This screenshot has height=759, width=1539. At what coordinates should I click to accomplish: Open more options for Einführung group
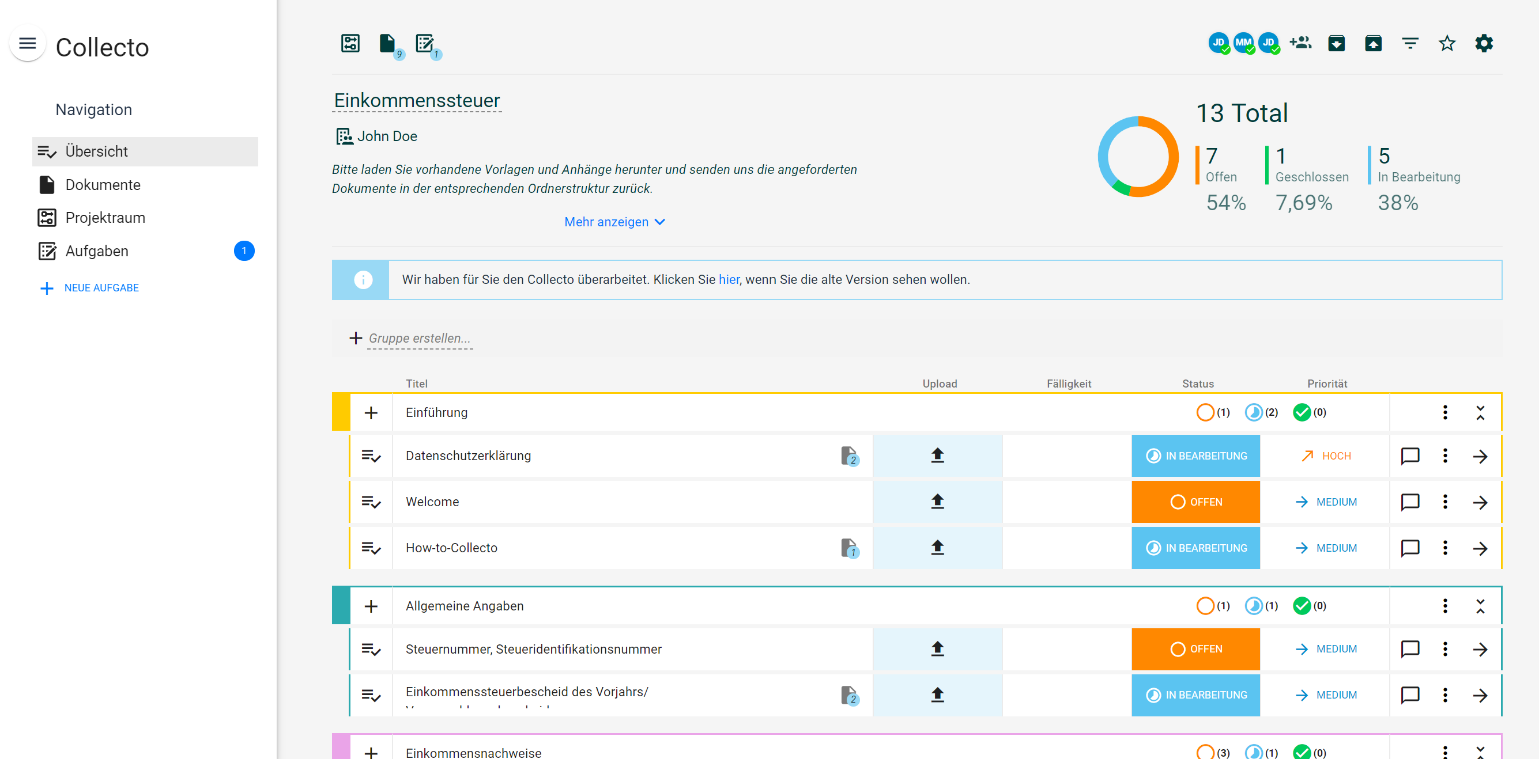pyautogui.click(x=1445, y=412)
